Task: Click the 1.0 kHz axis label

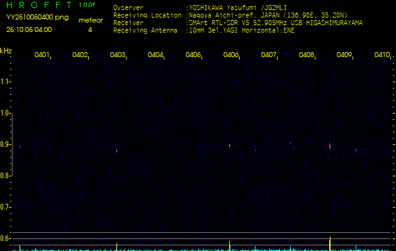Action: coord(4,113)
